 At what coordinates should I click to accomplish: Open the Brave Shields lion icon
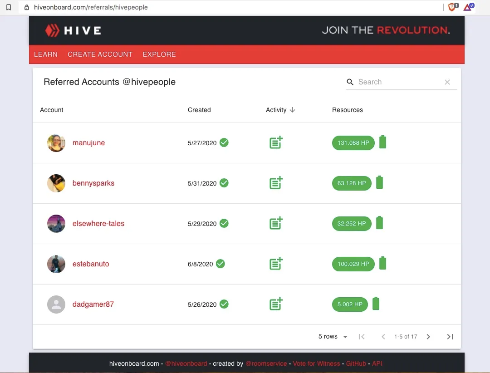[453, 7]
